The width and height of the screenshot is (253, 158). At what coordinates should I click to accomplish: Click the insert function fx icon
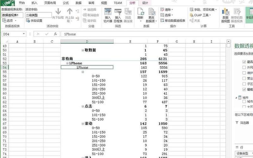(56, 34)
